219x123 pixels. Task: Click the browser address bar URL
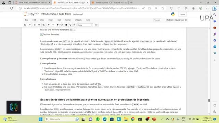click(81, 8)
